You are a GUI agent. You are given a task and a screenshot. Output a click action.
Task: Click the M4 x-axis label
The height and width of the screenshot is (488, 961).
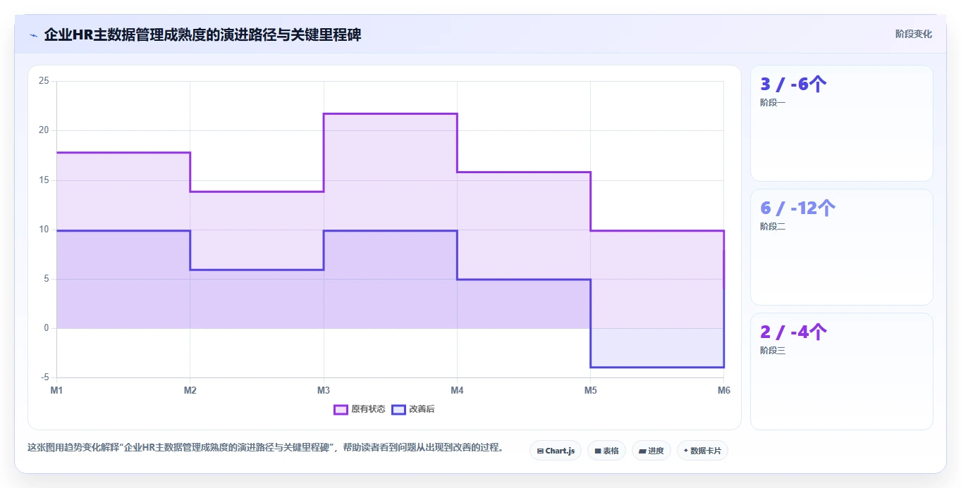point(457,390)
